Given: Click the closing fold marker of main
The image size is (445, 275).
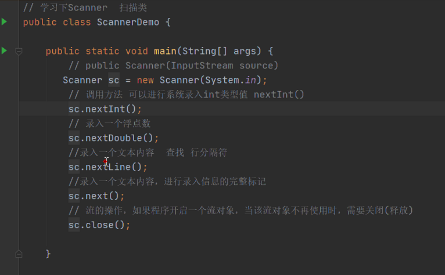Looking at the screenshot, I should coord(19,254).
